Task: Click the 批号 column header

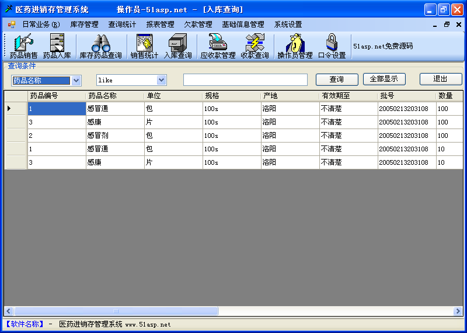Action: pos(407,96)
